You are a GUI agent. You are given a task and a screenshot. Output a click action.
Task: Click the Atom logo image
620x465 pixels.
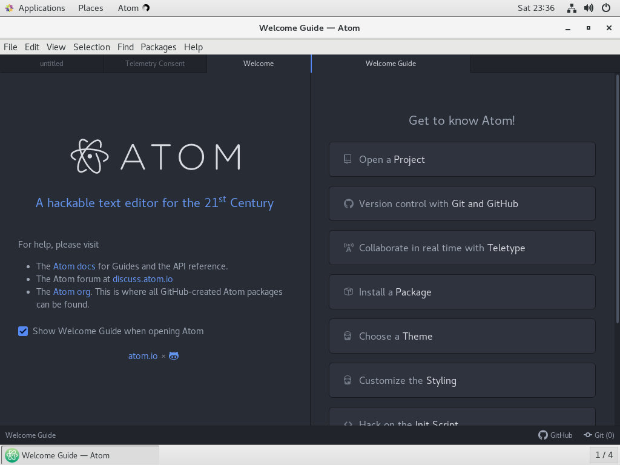pos(156,157)
